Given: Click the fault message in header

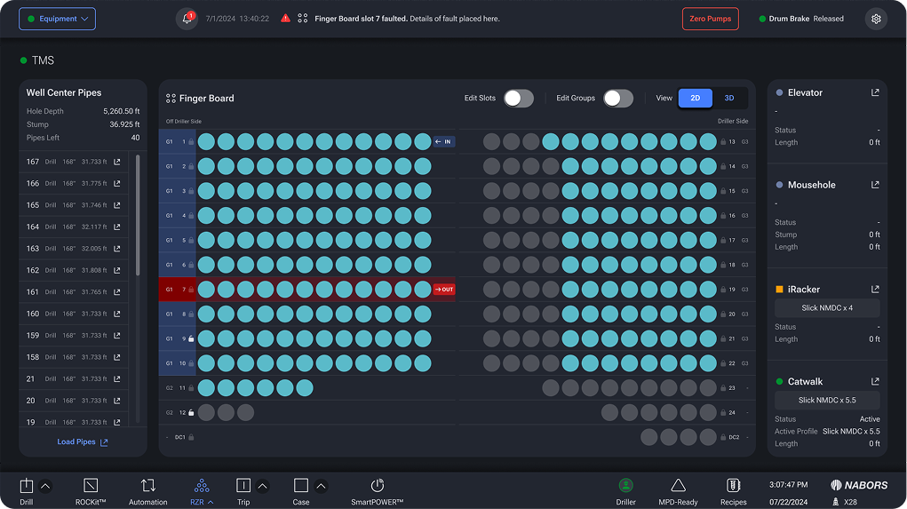Looking at the screenshot, I should point(407,19).
